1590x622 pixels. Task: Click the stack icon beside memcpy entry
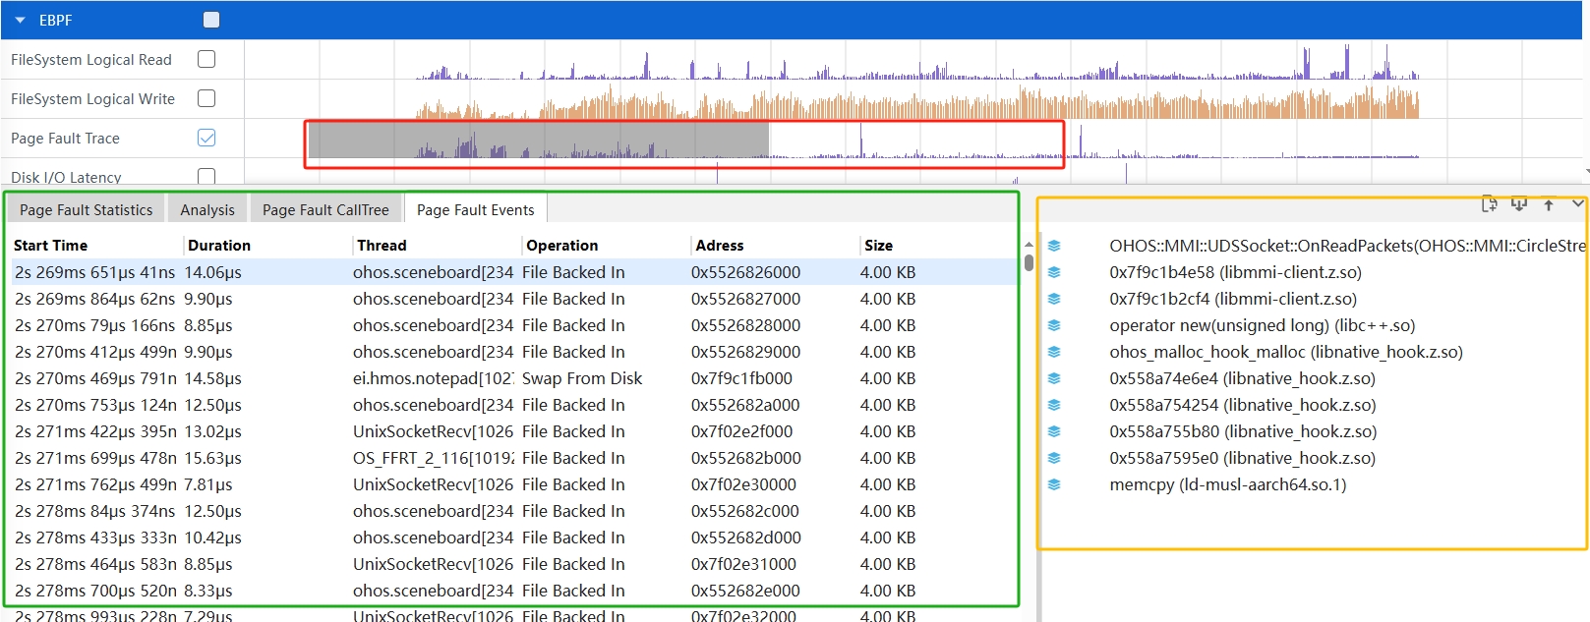tap(1054, 484)
